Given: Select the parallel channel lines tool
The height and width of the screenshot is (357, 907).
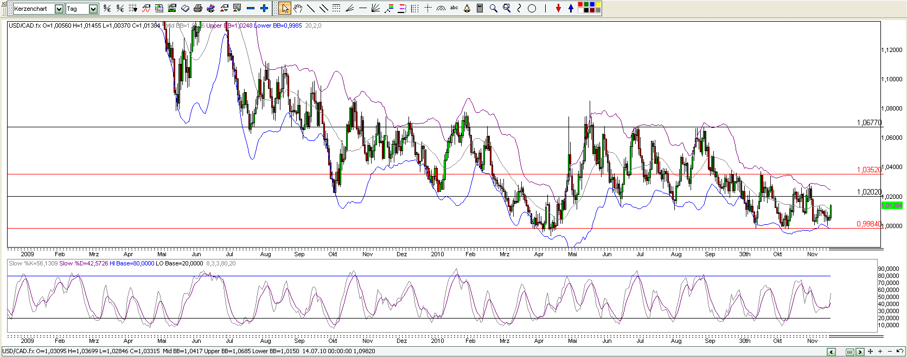Looking at the screenshot, I should [323, 8].
